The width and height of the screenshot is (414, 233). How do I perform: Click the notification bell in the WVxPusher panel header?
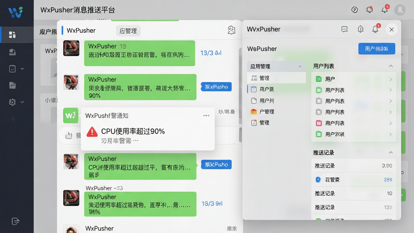(376, 29)
